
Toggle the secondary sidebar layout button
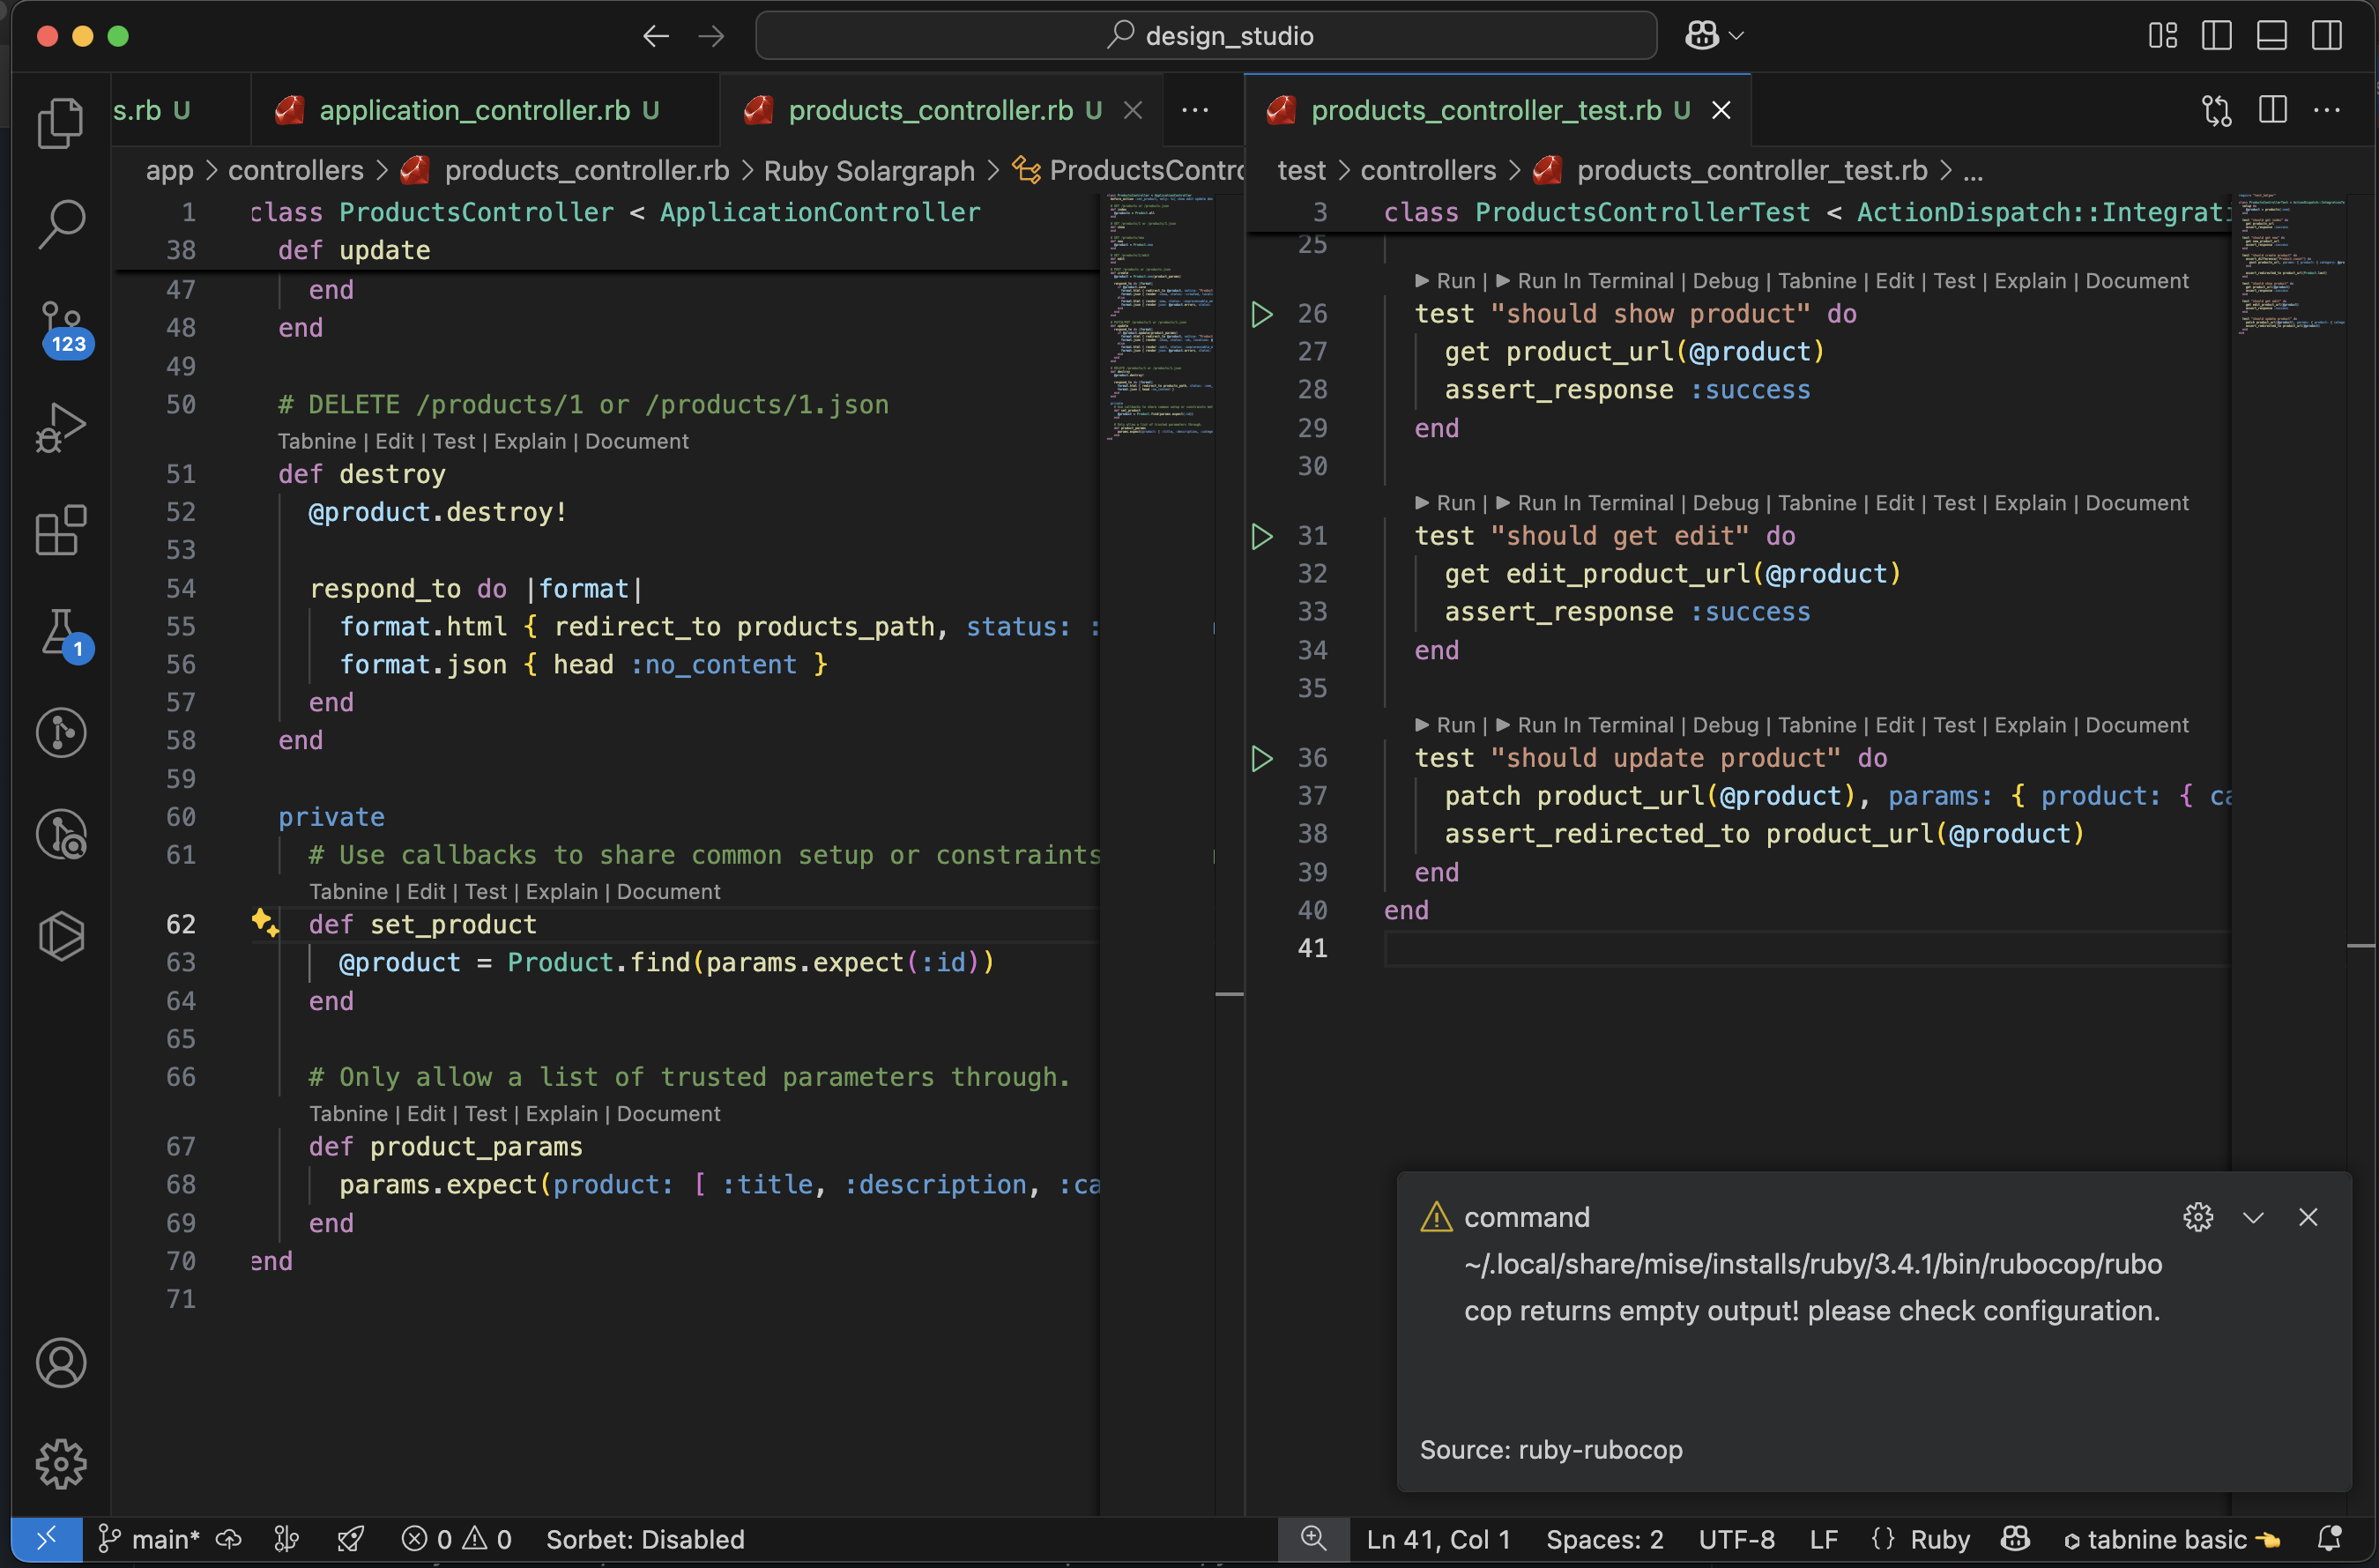(2326, 36)
